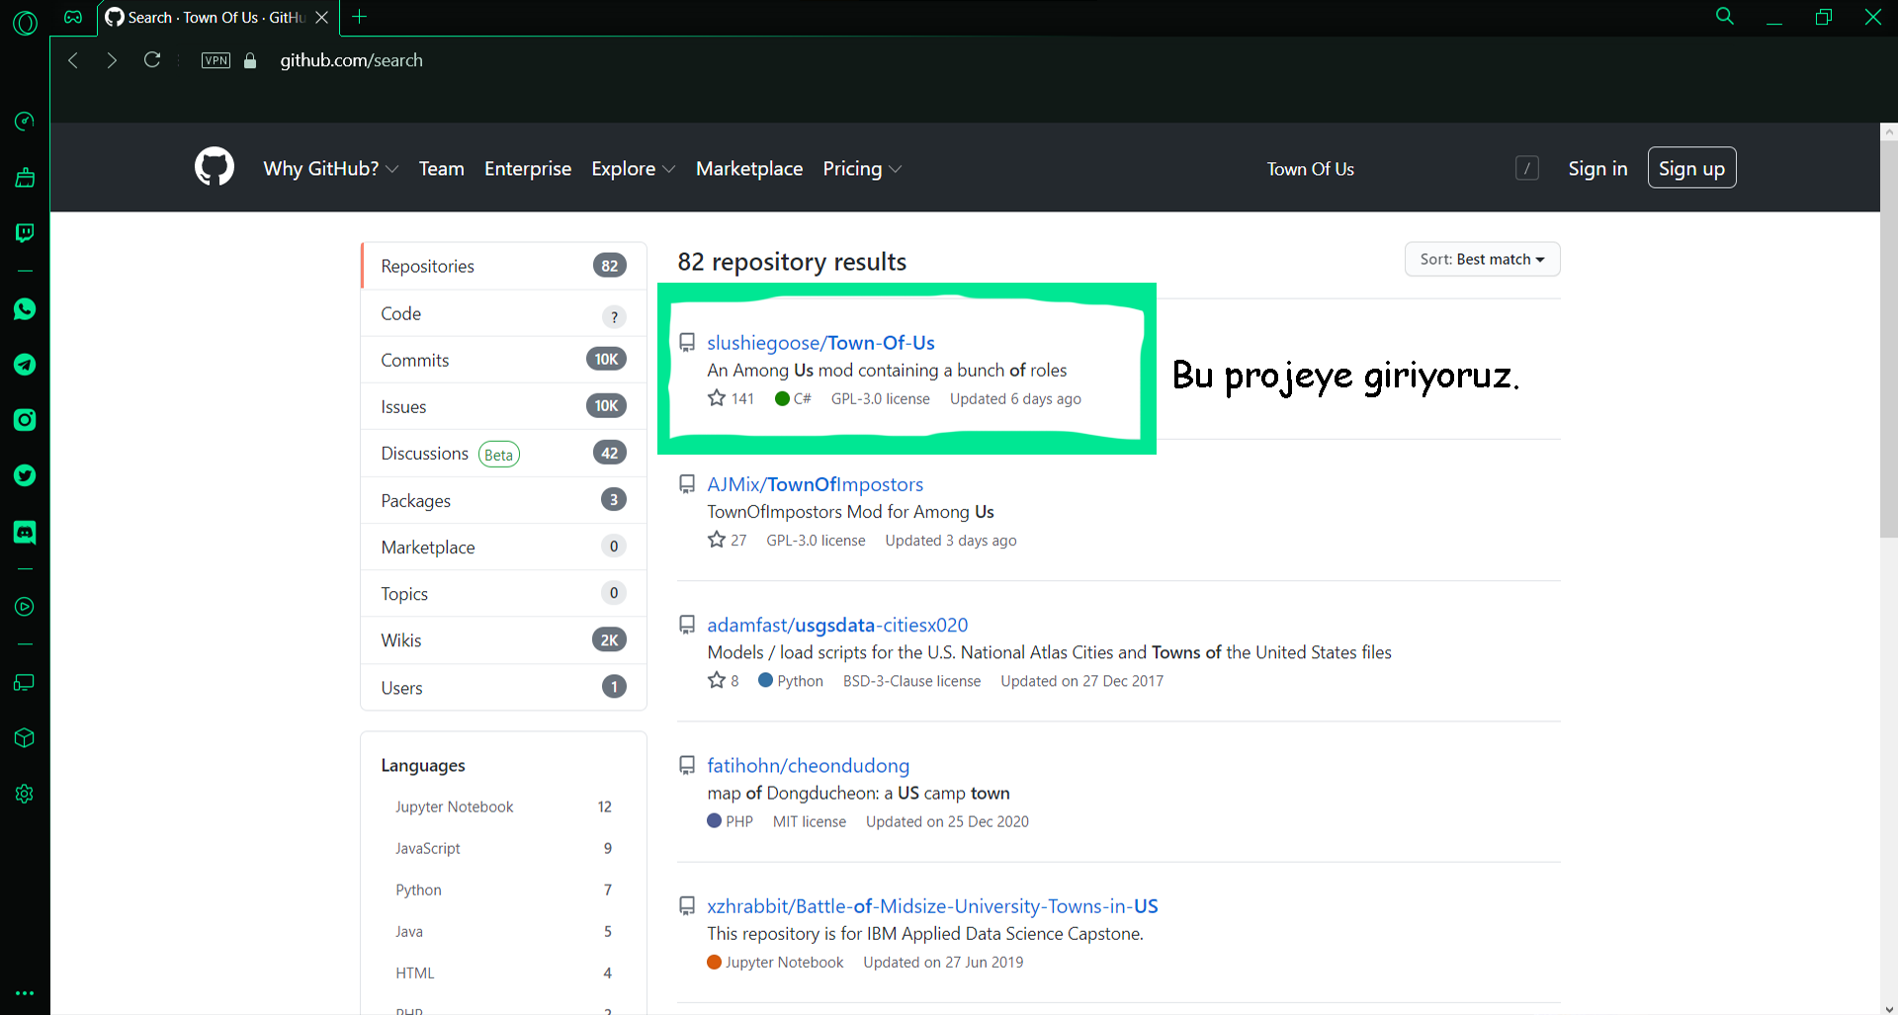
Task: Open the sidebar cube Extensions icon
Action: pos(25,738)
